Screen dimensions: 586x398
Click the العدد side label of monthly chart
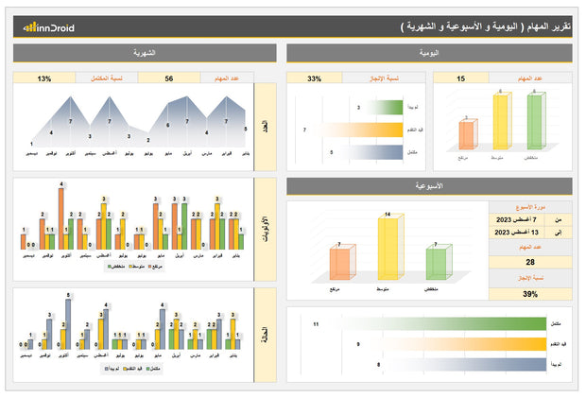pos(266,127)
